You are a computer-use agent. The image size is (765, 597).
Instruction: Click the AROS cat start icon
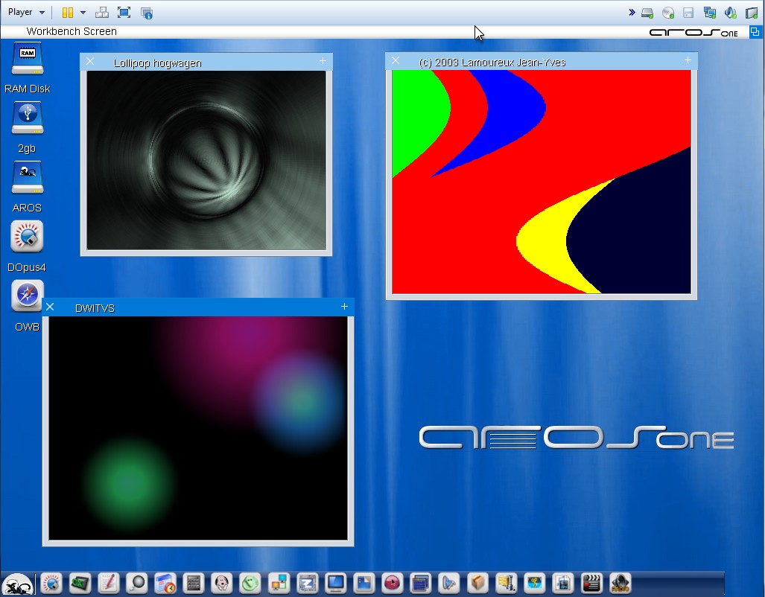(x=16, y=584)
